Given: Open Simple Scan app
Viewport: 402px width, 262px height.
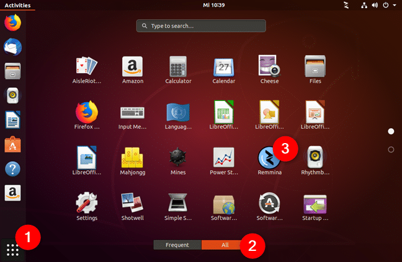Looking at the screenshot, I should point(178,207).
